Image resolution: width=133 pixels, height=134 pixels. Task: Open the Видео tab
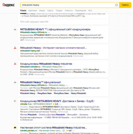point(42,11)
